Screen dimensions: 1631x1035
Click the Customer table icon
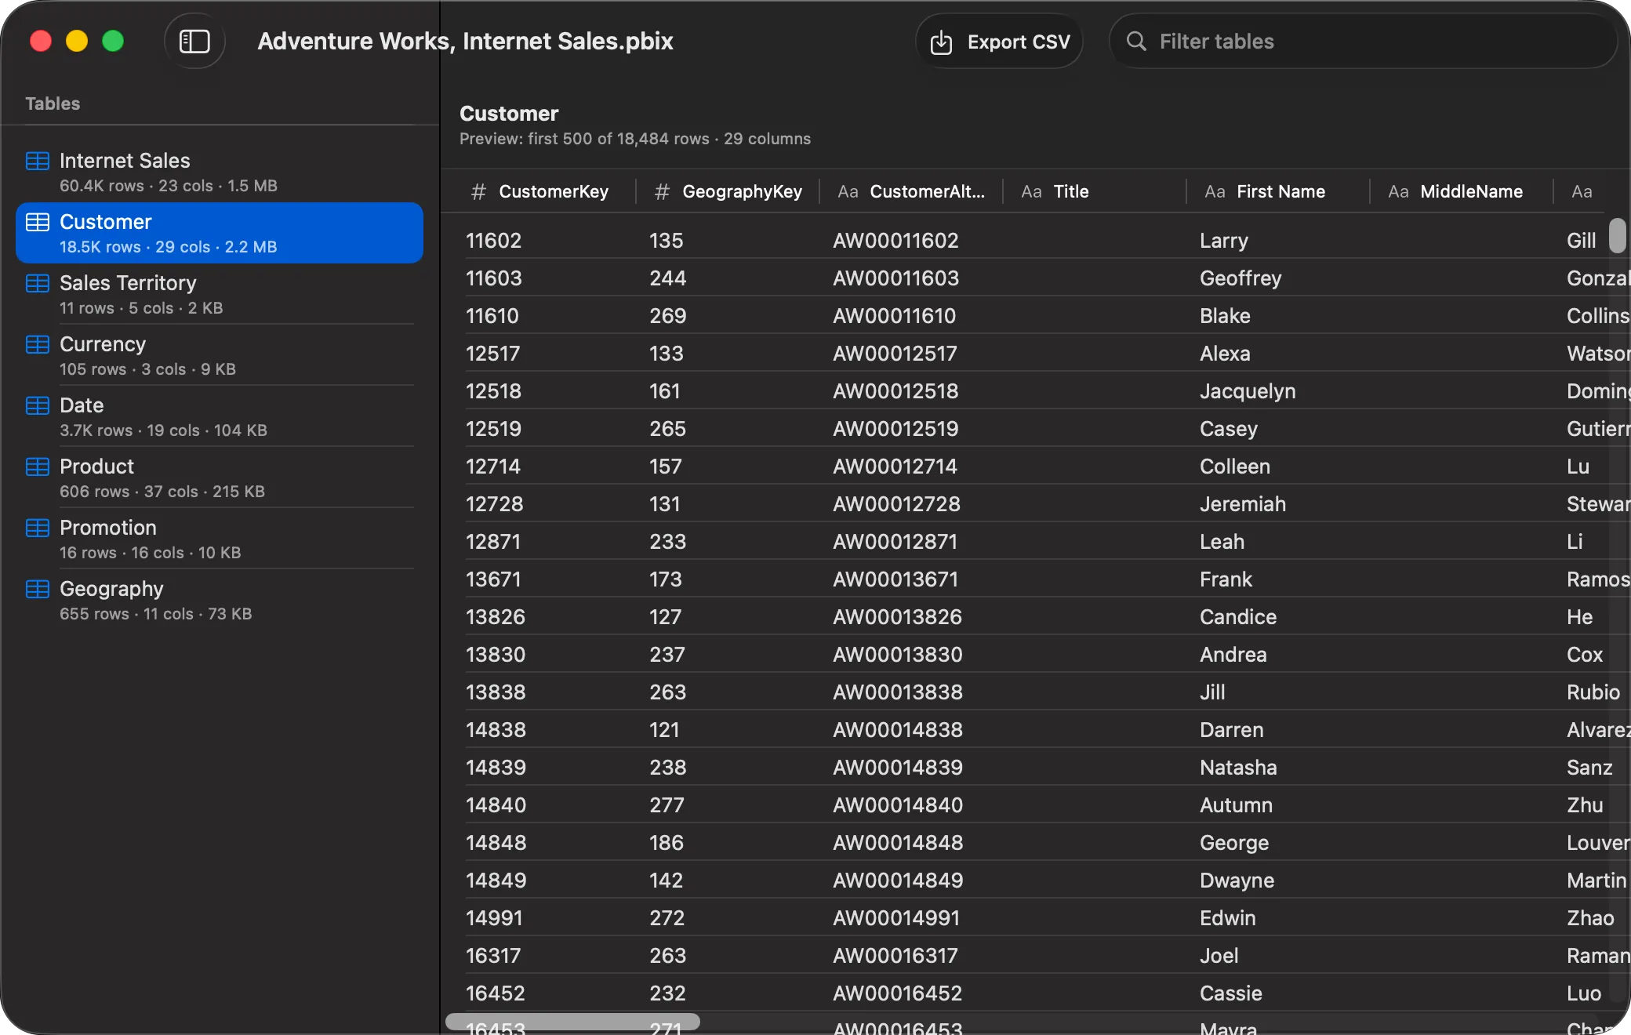pos(38,222)
